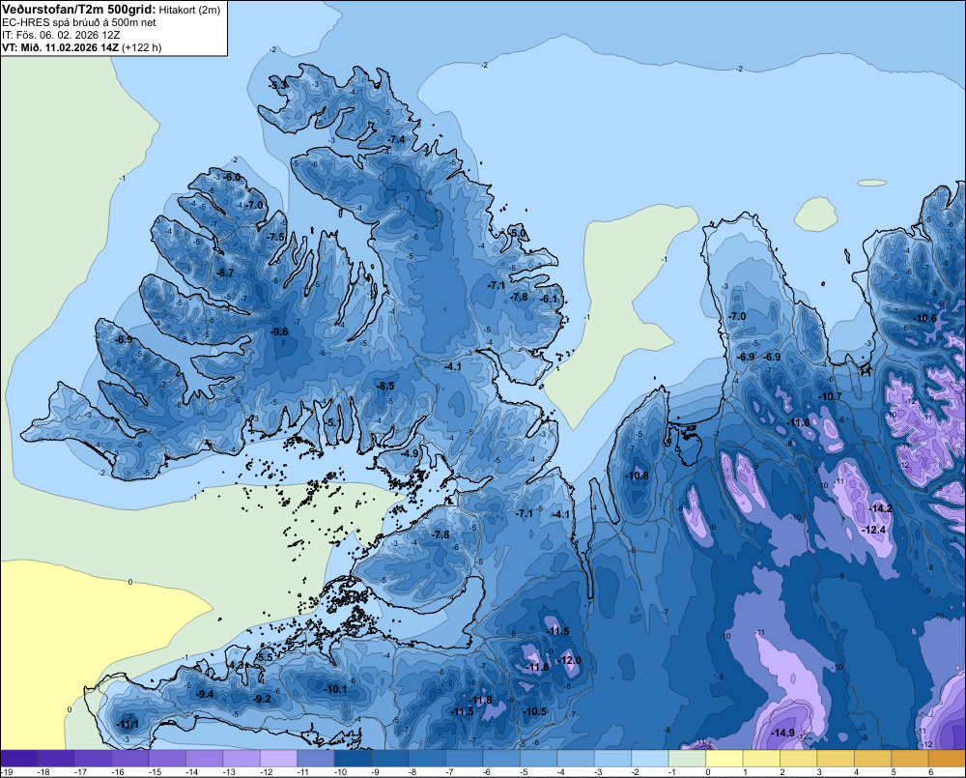Click the legend tick label 0
This screenshot has height=778, width=966.
708,772
